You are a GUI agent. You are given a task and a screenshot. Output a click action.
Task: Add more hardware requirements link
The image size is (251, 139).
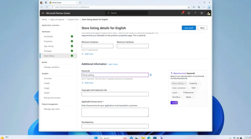click(x=87, y=54)
